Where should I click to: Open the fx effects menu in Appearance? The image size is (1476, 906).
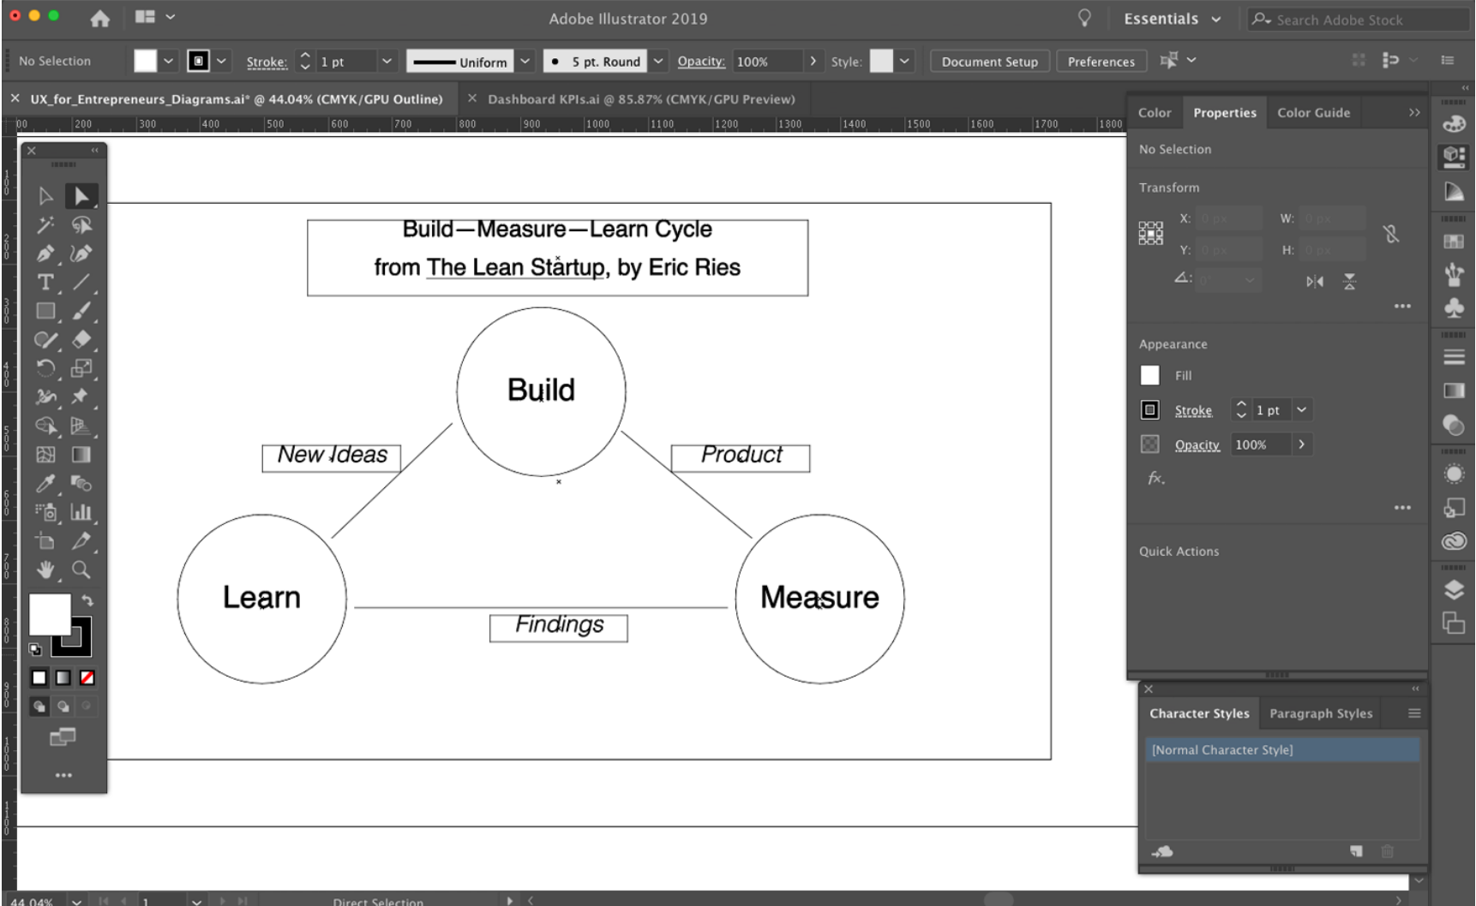[1155, 478]
